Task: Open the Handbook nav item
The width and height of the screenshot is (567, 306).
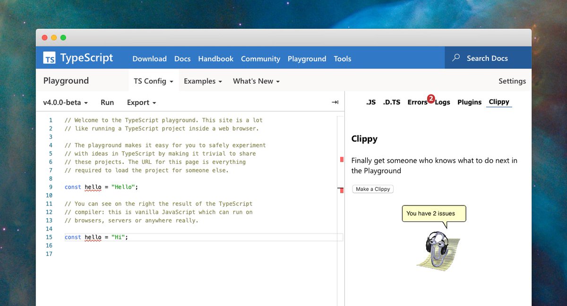Action: (215, 59)
